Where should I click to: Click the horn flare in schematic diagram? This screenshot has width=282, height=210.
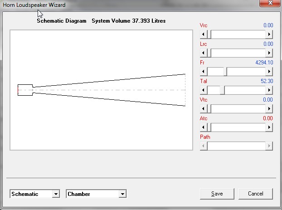(109, 90)
